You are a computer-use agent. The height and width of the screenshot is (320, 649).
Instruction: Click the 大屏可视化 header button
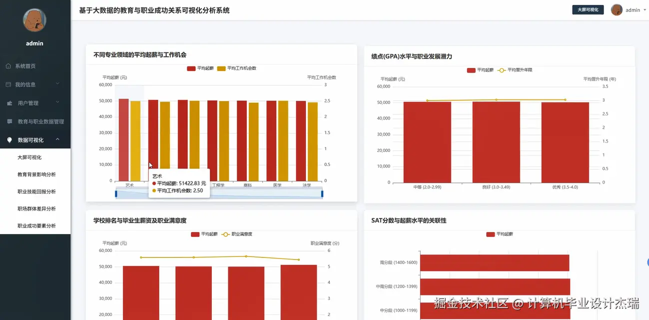point(588,9)
